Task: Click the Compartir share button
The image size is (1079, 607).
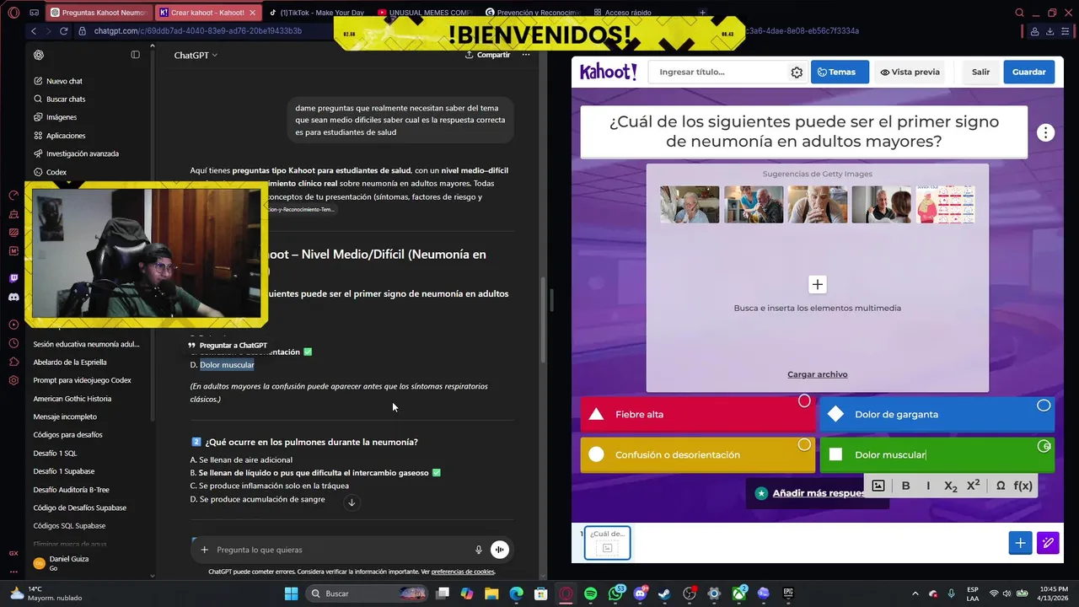Action: (487, 55)
